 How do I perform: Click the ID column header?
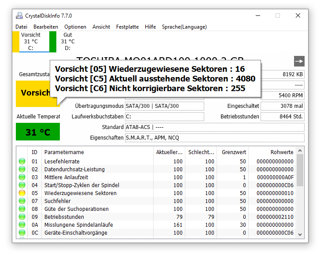(34, 152)
